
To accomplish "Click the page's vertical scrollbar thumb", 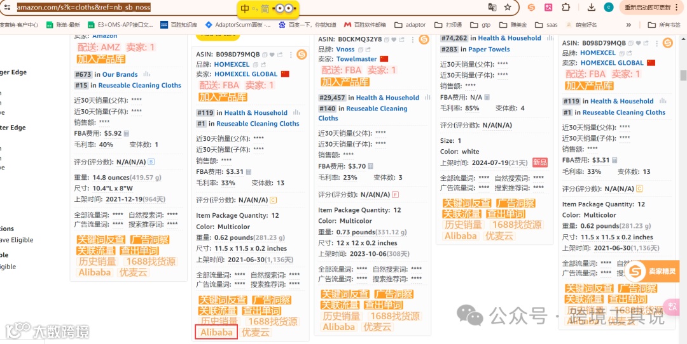I will click(x=683, y=75).
